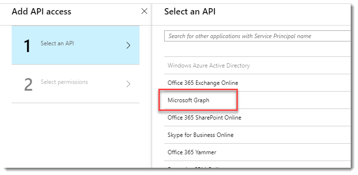Viewport: 358px width, 175px height.
Task: Open step 1 Select an API
Action: coord(76,45)
